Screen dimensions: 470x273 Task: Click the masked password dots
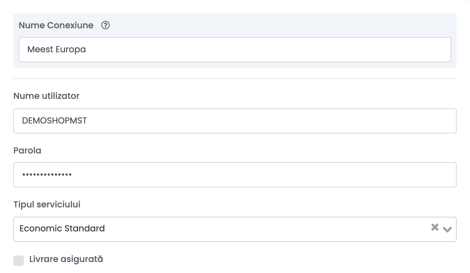tap(47, 174)
